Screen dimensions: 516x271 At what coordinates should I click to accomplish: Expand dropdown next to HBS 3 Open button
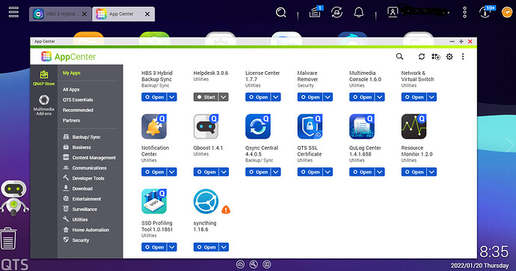click(x=172, y=97)
